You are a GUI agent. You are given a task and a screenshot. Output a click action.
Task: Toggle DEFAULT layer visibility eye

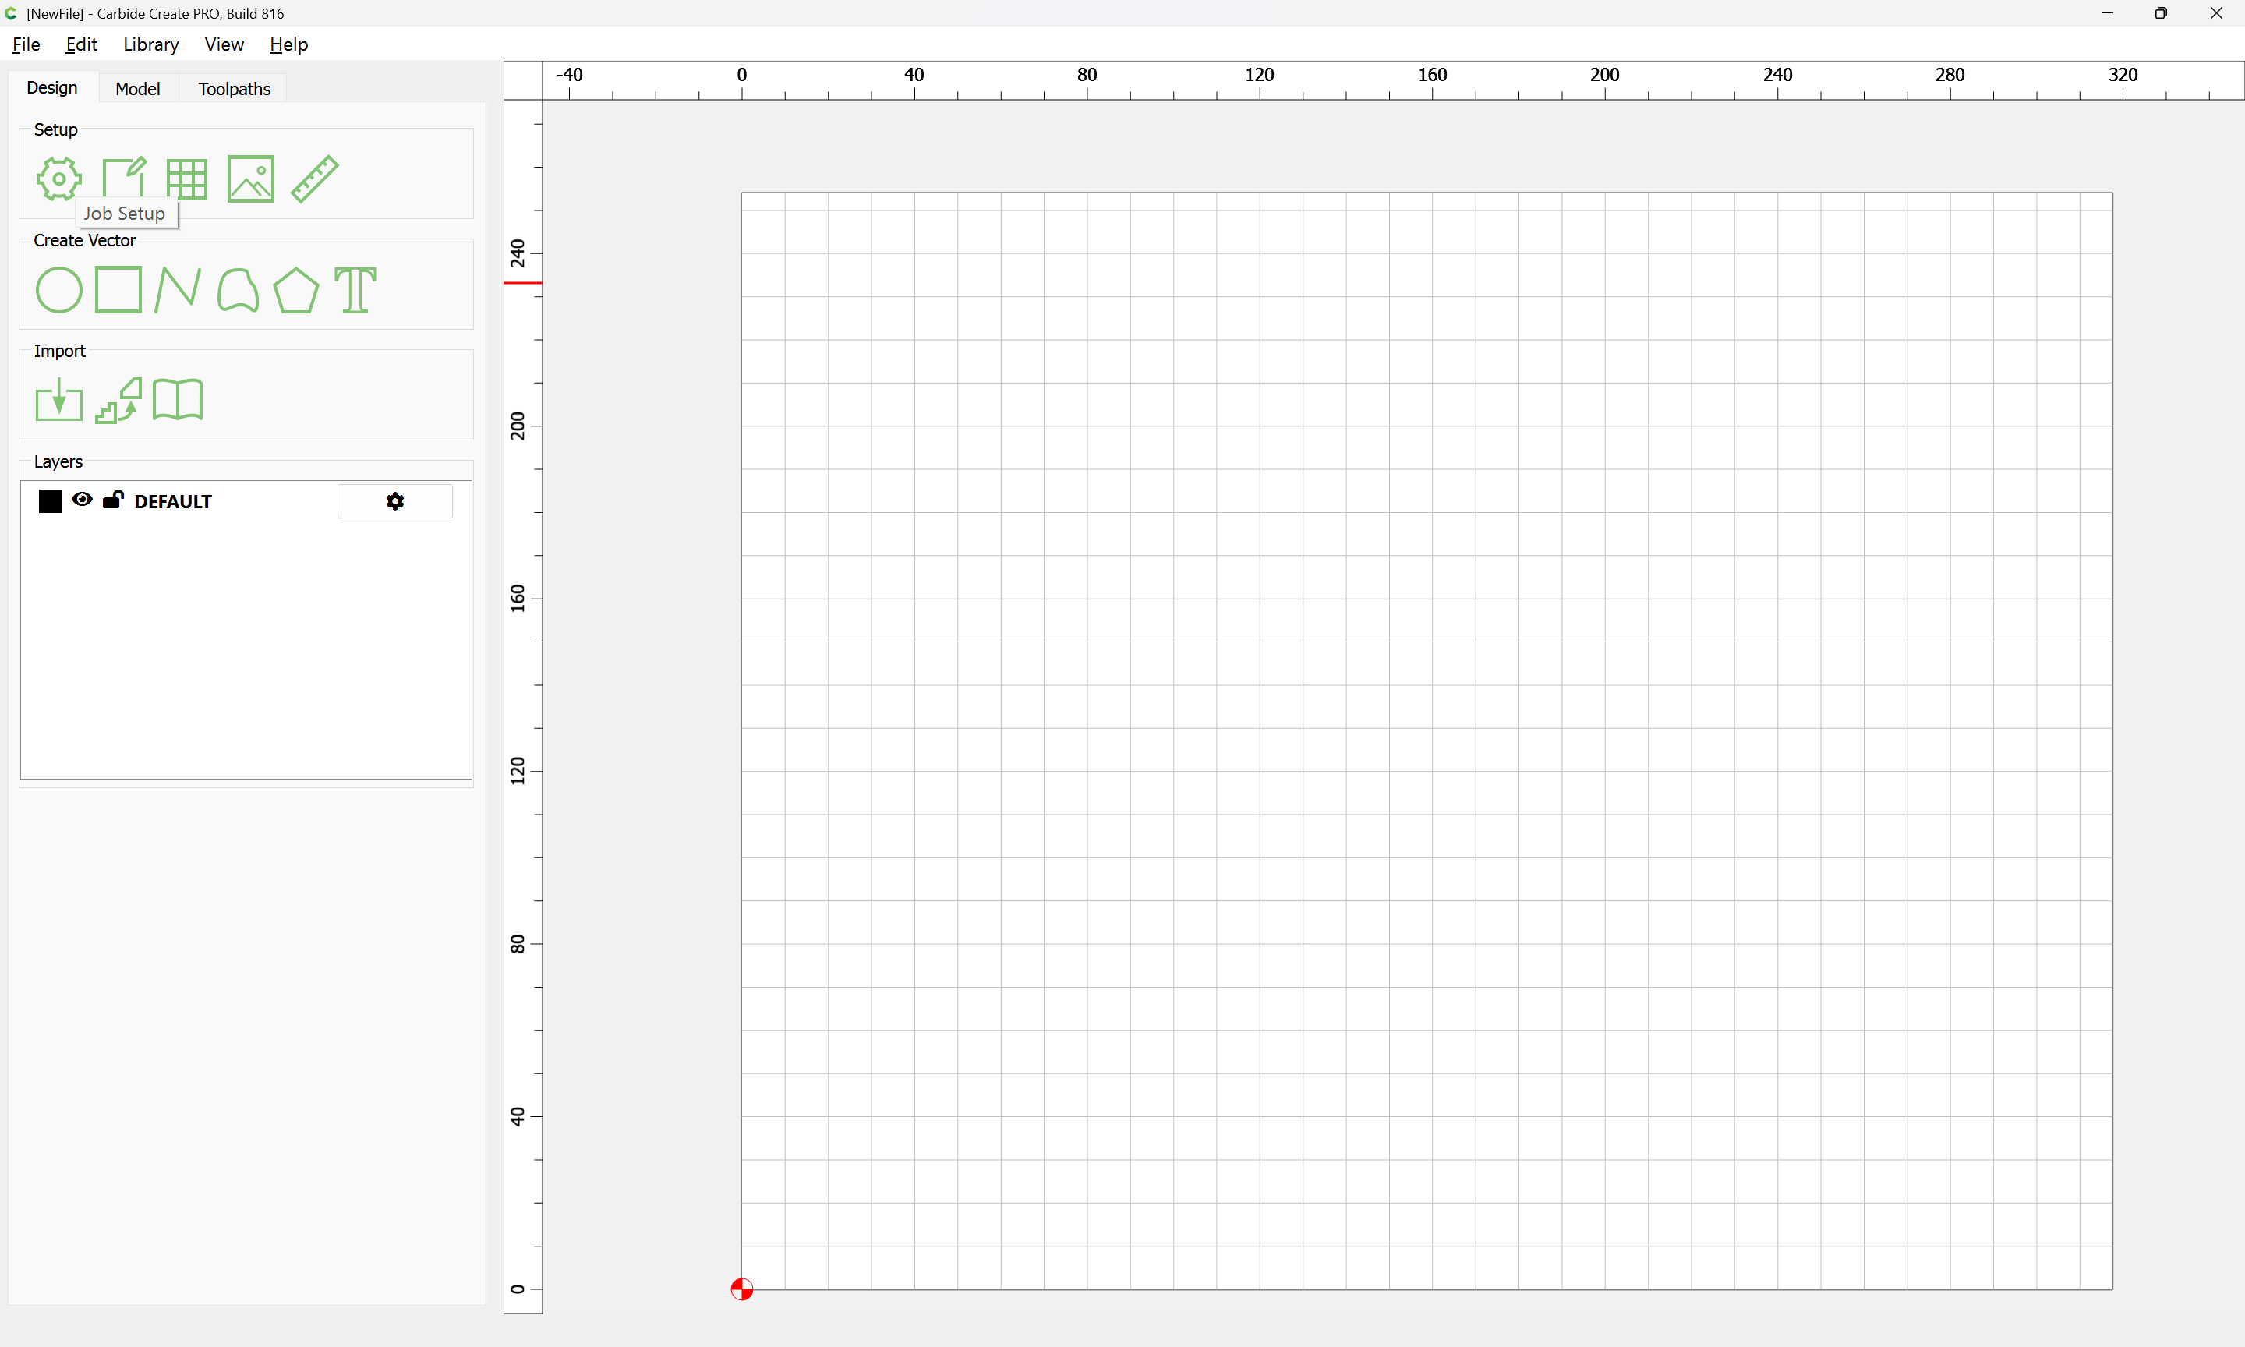(x=82, y=499)
